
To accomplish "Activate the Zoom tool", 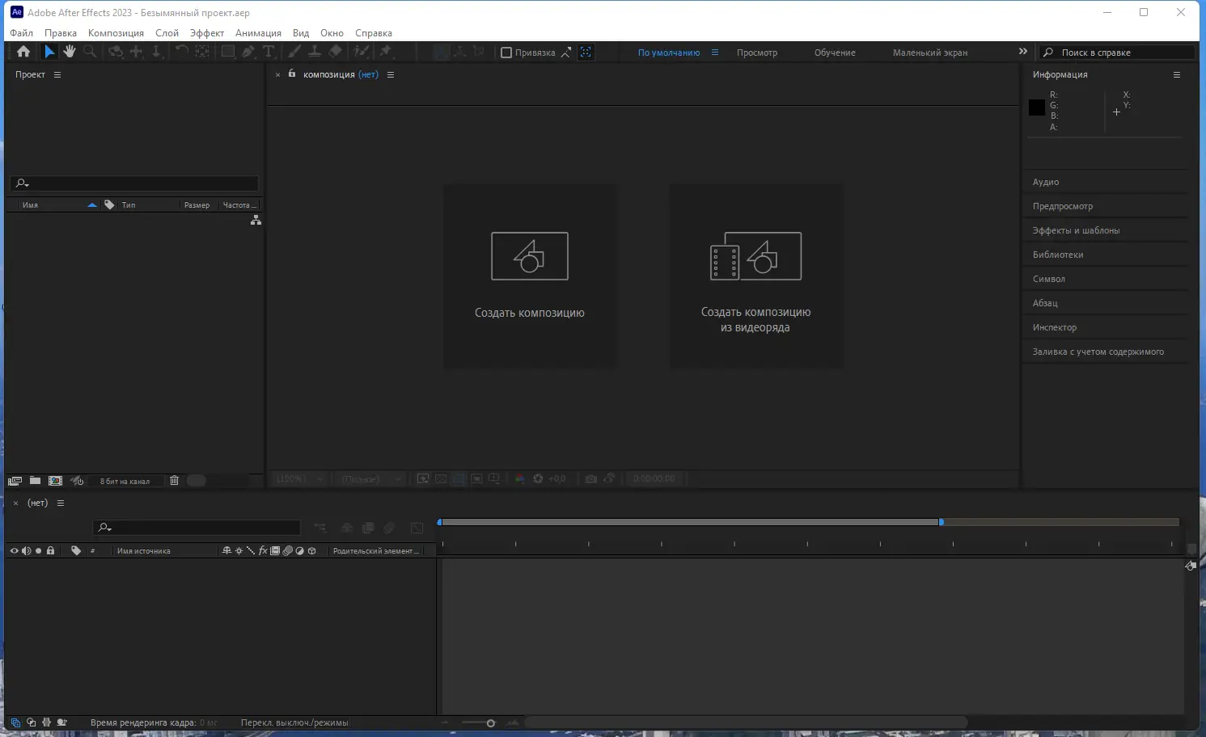I will tap(90, 51).
